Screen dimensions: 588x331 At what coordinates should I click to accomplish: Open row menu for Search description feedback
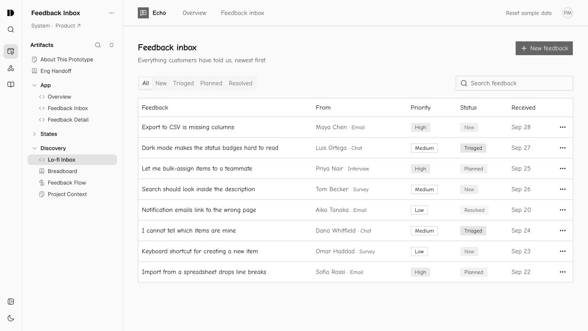[563, 189]
